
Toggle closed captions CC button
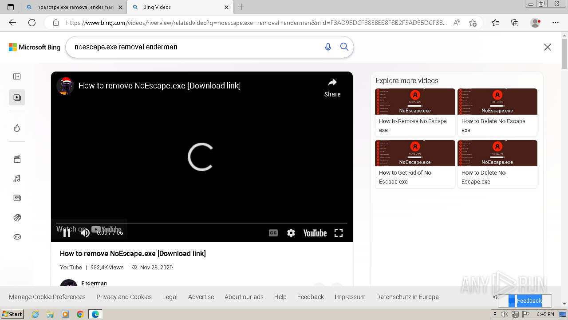[x=273, y=233]
